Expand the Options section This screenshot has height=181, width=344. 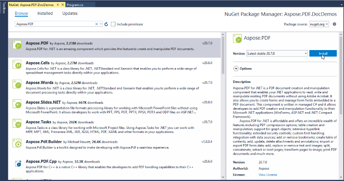236,68
